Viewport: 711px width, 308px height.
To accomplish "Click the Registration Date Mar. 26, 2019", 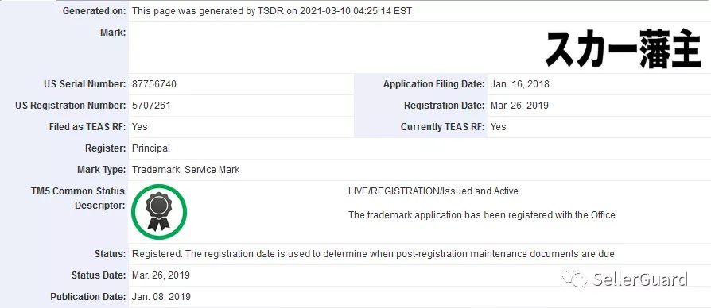I will (x=519, y=106).
